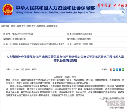Open 信息公开 breadcrumb link

(31, 26)
